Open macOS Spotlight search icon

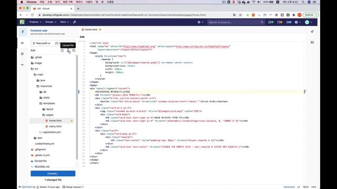point(303,2)
